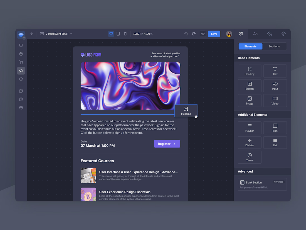The width and height of the screenshot is (306, 230).
Task: Select the User Interface course thumbnail
Action: (88, 175)
